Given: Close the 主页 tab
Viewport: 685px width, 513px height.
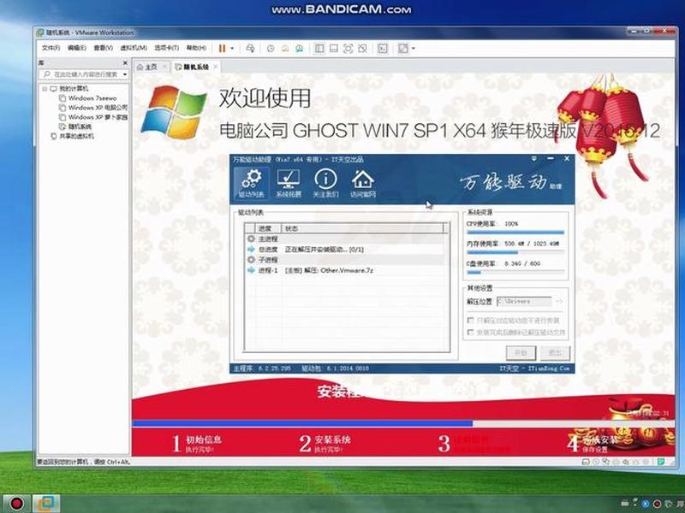Looking at the screenshot, I should 164,67.
